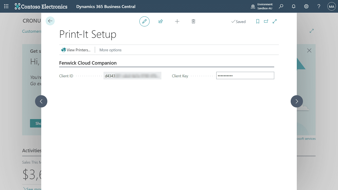Viewport: 338px width, 190px height.
Task: Go to next record arrow
Action: click(297, 101)
